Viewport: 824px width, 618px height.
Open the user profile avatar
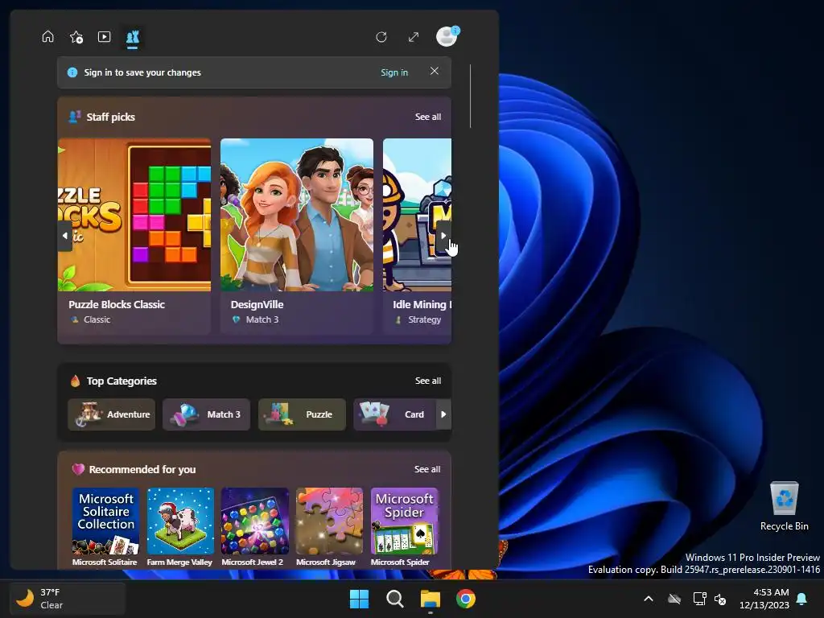tap(447, 36)
